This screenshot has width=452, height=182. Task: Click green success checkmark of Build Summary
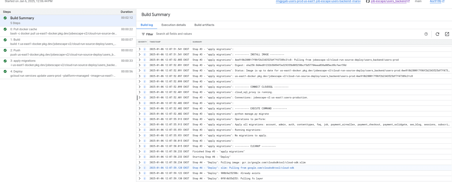coord(5,18)
